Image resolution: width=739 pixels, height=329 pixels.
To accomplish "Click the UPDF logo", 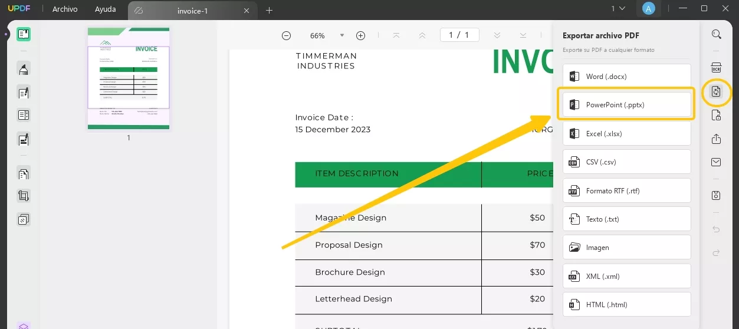I will (x=19, y=9).
